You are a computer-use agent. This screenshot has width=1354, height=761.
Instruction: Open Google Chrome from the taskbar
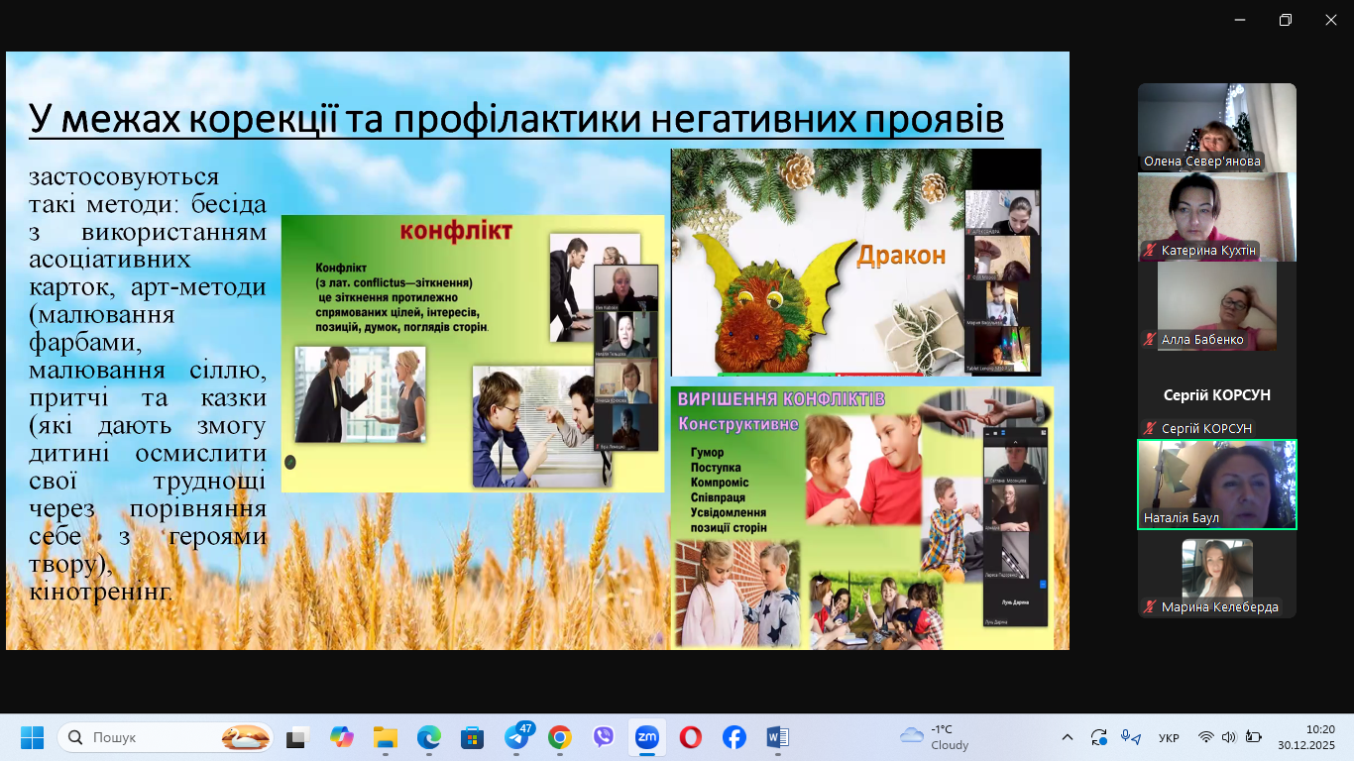[x=560, y=737]
